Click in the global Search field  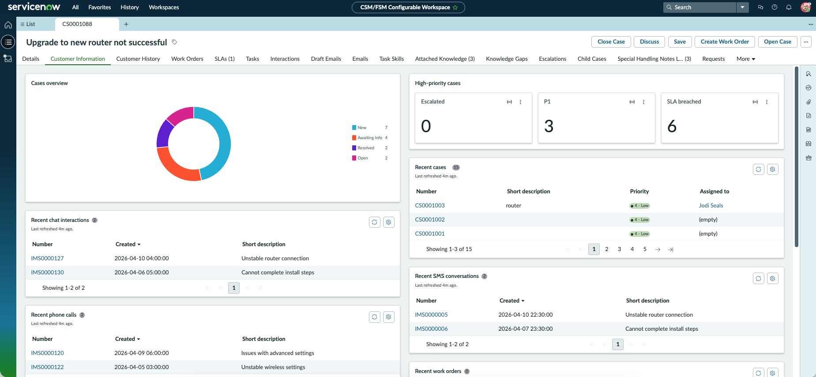click(700, 7)
